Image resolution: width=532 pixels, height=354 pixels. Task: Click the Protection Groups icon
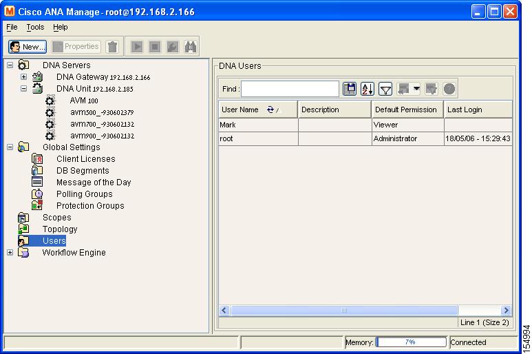tap(37, 205)
